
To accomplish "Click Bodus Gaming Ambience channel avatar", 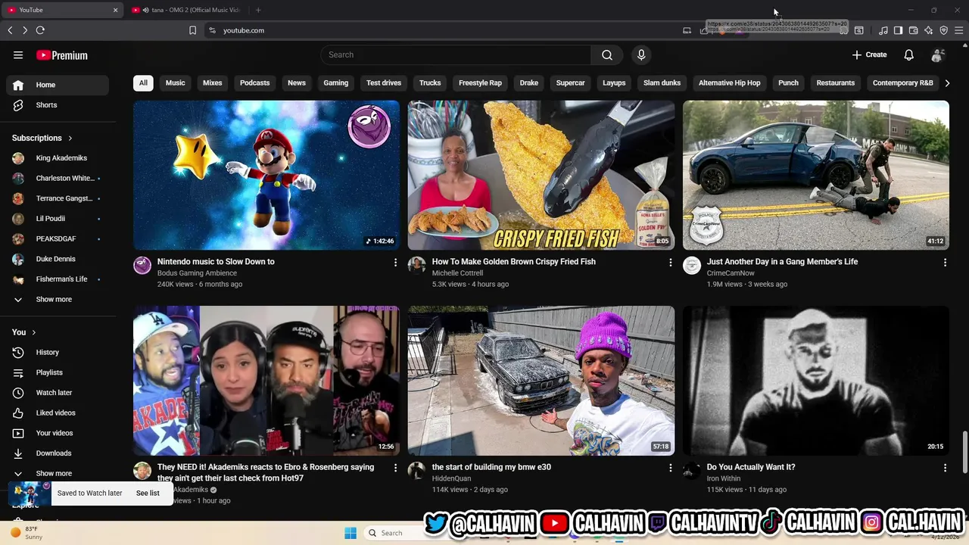I will pos(142,265).
